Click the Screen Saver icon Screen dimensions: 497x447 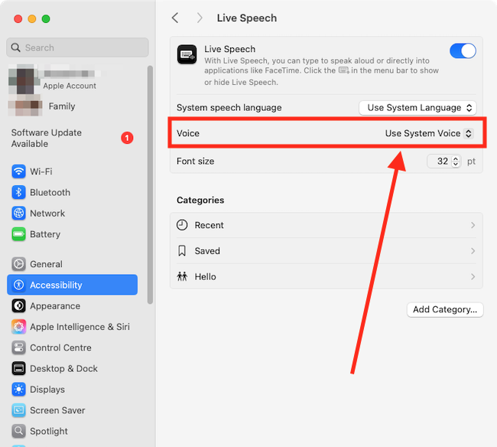pos(18,410)
